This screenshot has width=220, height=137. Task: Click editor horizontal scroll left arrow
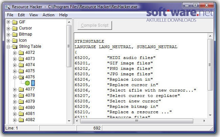coord(77,121)
